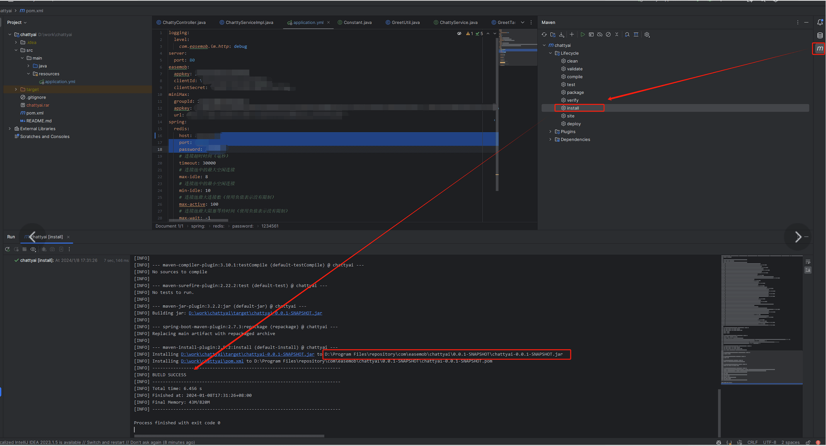Show Maven dependencies diagram icon

click(x=636, y=35)
